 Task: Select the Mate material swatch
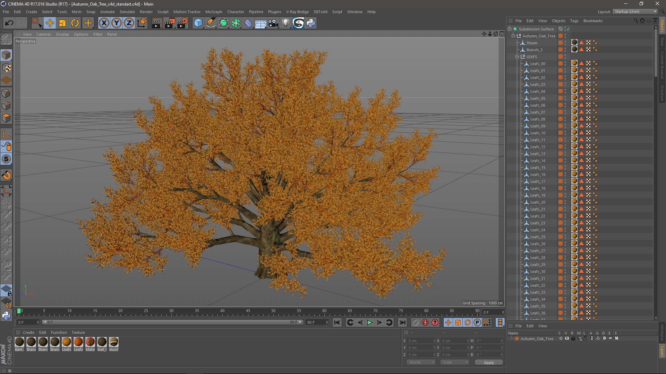[90, 344]
